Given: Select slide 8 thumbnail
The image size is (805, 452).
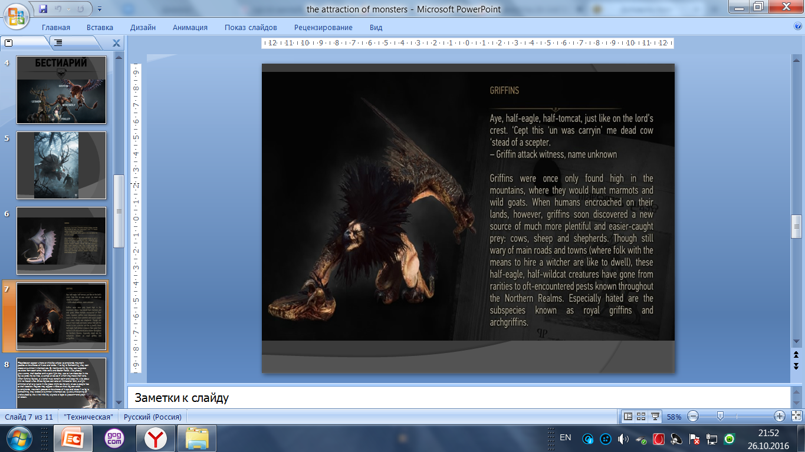Looking at the screenshot, I should pyautogui.click(x=61, y=382).
